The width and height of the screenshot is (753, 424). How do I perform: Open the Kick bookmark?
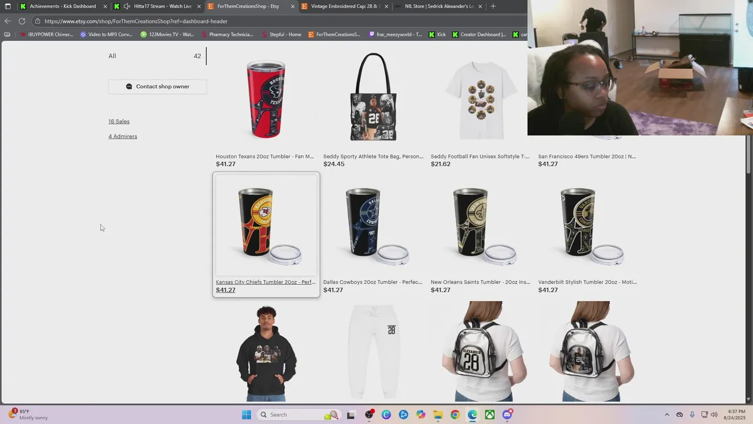click(437, 35)
